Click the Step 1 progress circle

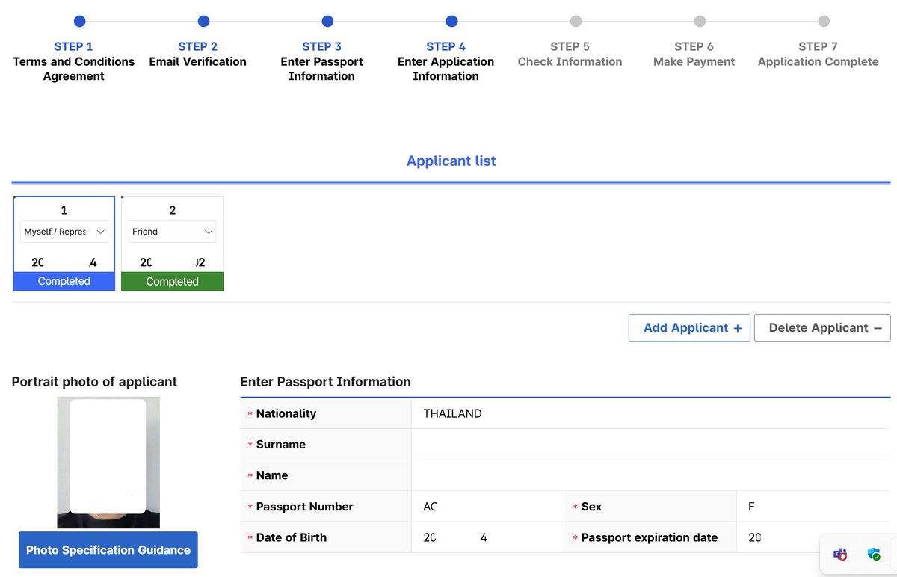79,21
